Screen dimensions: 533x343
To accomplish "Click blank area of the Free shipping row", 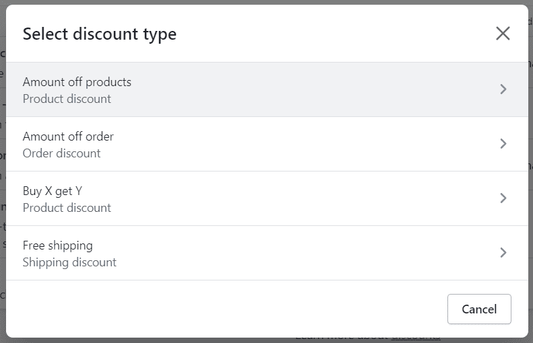I will [x=306, y=253].
